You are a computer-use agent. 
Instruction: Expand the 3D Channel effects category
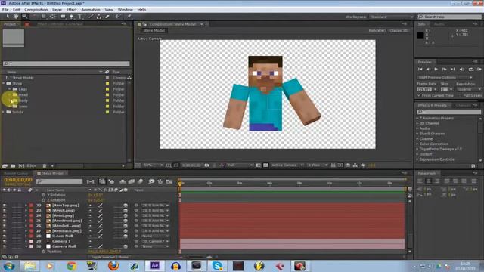point(417,123)
